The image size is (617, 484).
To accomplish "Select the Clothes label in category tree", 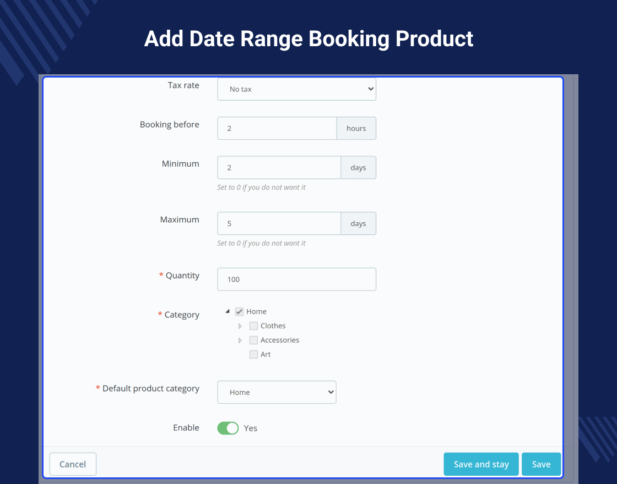I will [273, 326].
